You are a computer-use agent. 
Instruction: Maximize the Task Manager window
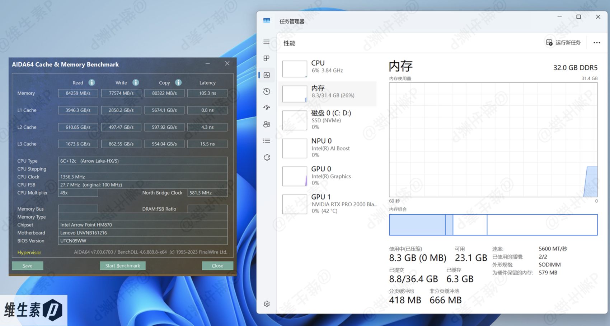(578, 17)
